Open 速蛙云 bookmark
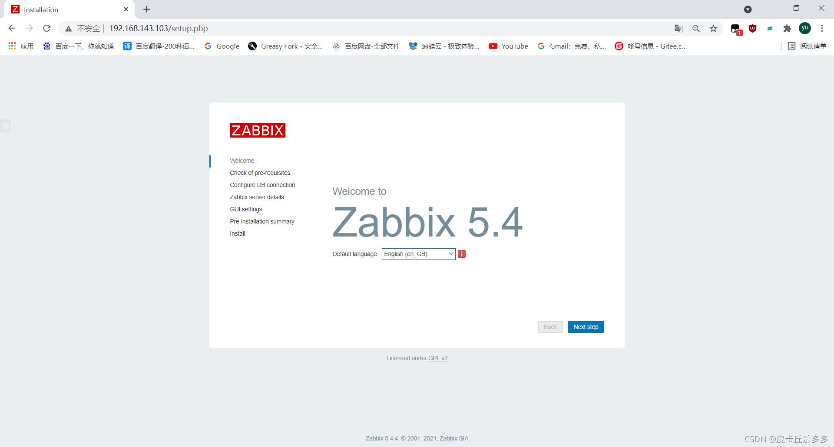This screenshot has height=447, width=834. [444, 46]
